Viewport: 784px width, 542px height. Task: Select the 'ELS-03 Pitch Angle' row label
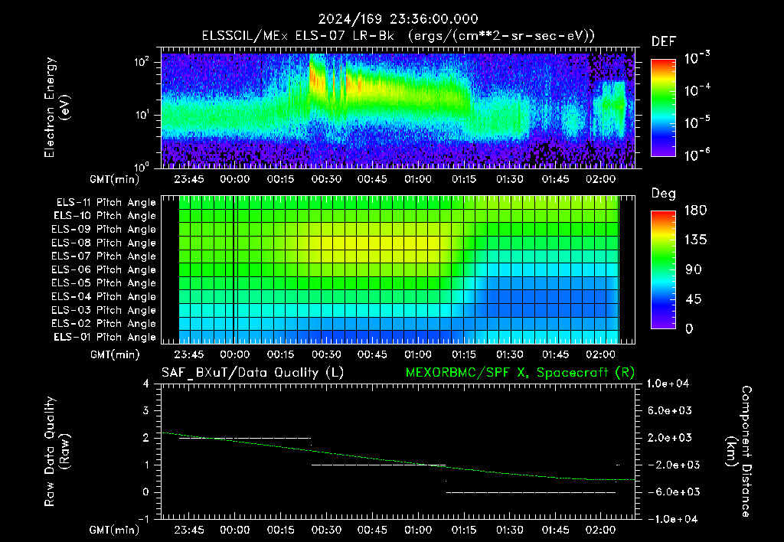(103, 311)
